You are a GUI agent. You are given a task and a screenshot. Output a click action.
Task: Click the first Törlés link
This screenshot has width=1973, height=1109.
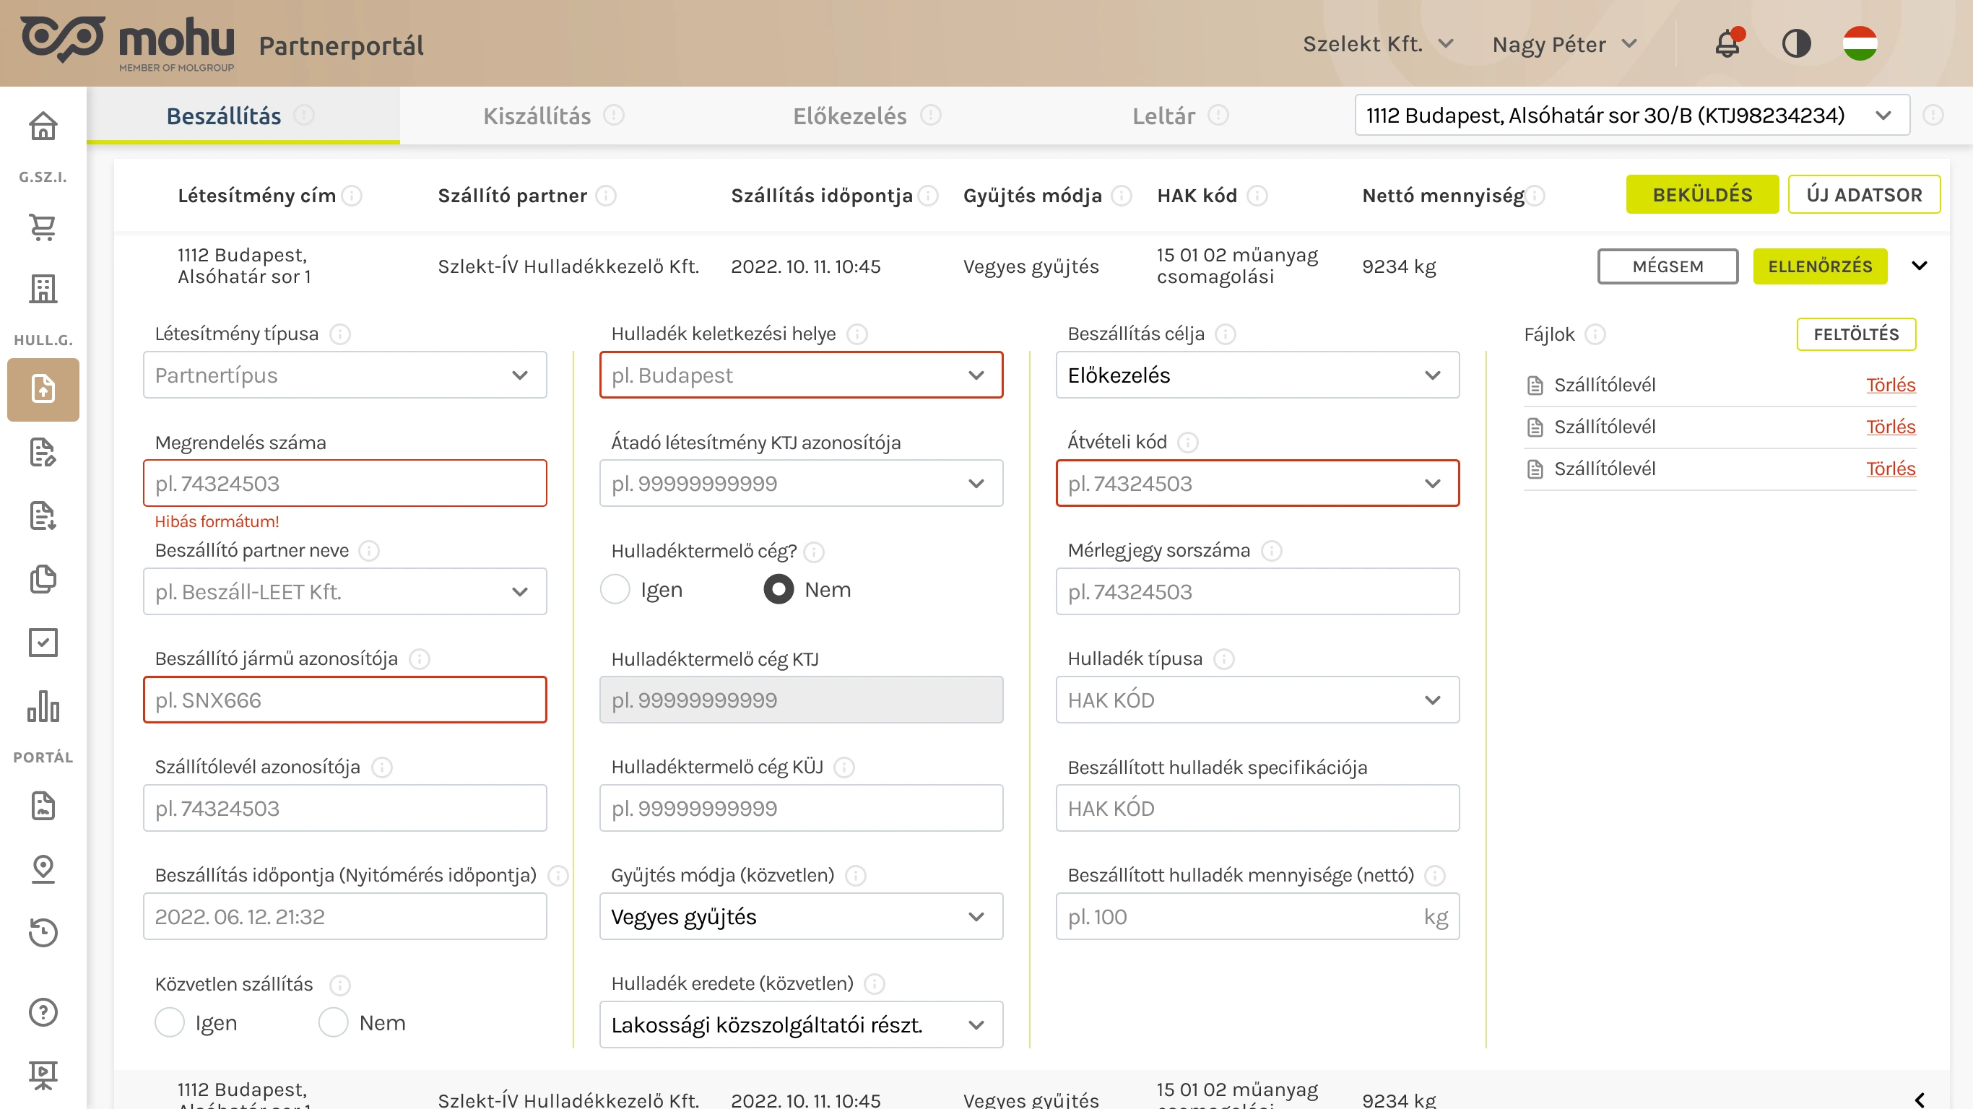click(x=1890, y=385)
